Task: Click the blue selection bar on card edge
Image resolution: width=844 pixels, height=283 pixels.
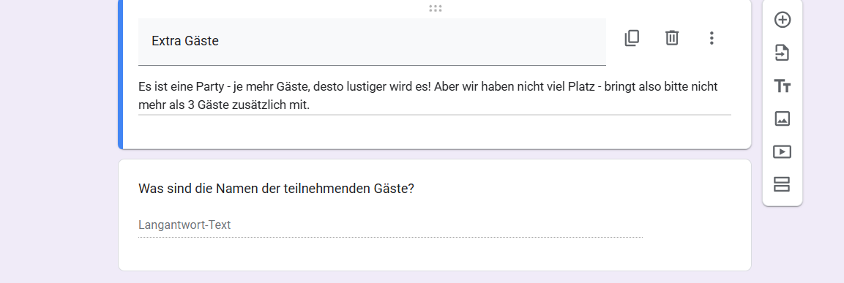Action: coord(121,75)
